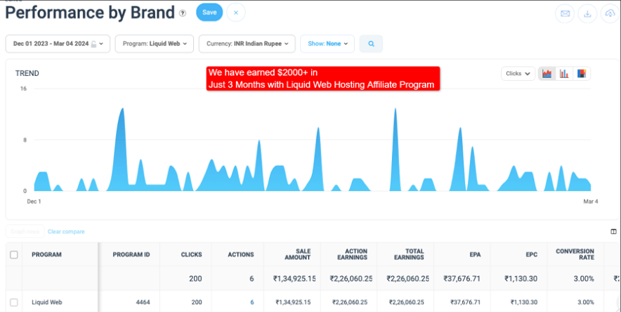Toggle the select-all checkbox in table header
The height and width of the screenshot is (312, 621).
14,254
